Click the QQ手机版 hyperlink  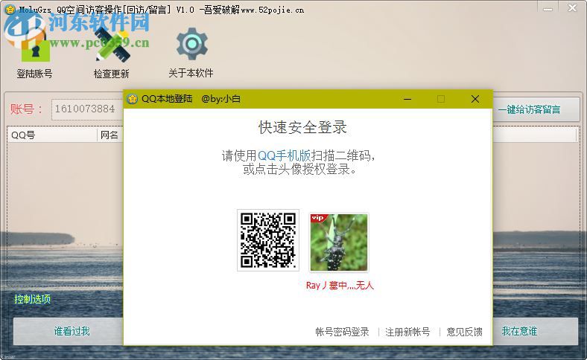284,155
